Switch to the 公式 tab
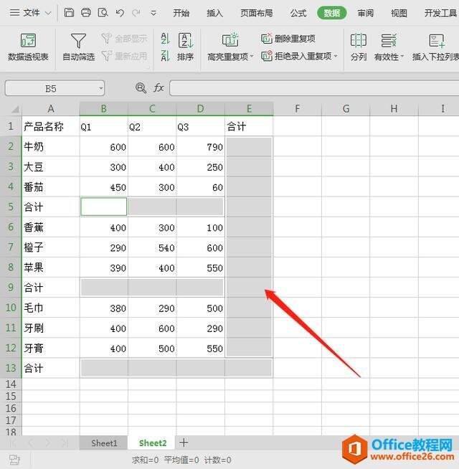 (x=298, y=13)
